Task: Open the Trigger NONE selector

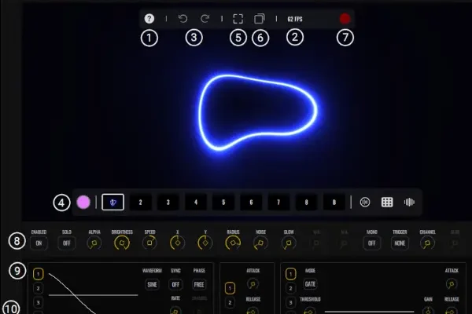Action: (x=400, y=243)
